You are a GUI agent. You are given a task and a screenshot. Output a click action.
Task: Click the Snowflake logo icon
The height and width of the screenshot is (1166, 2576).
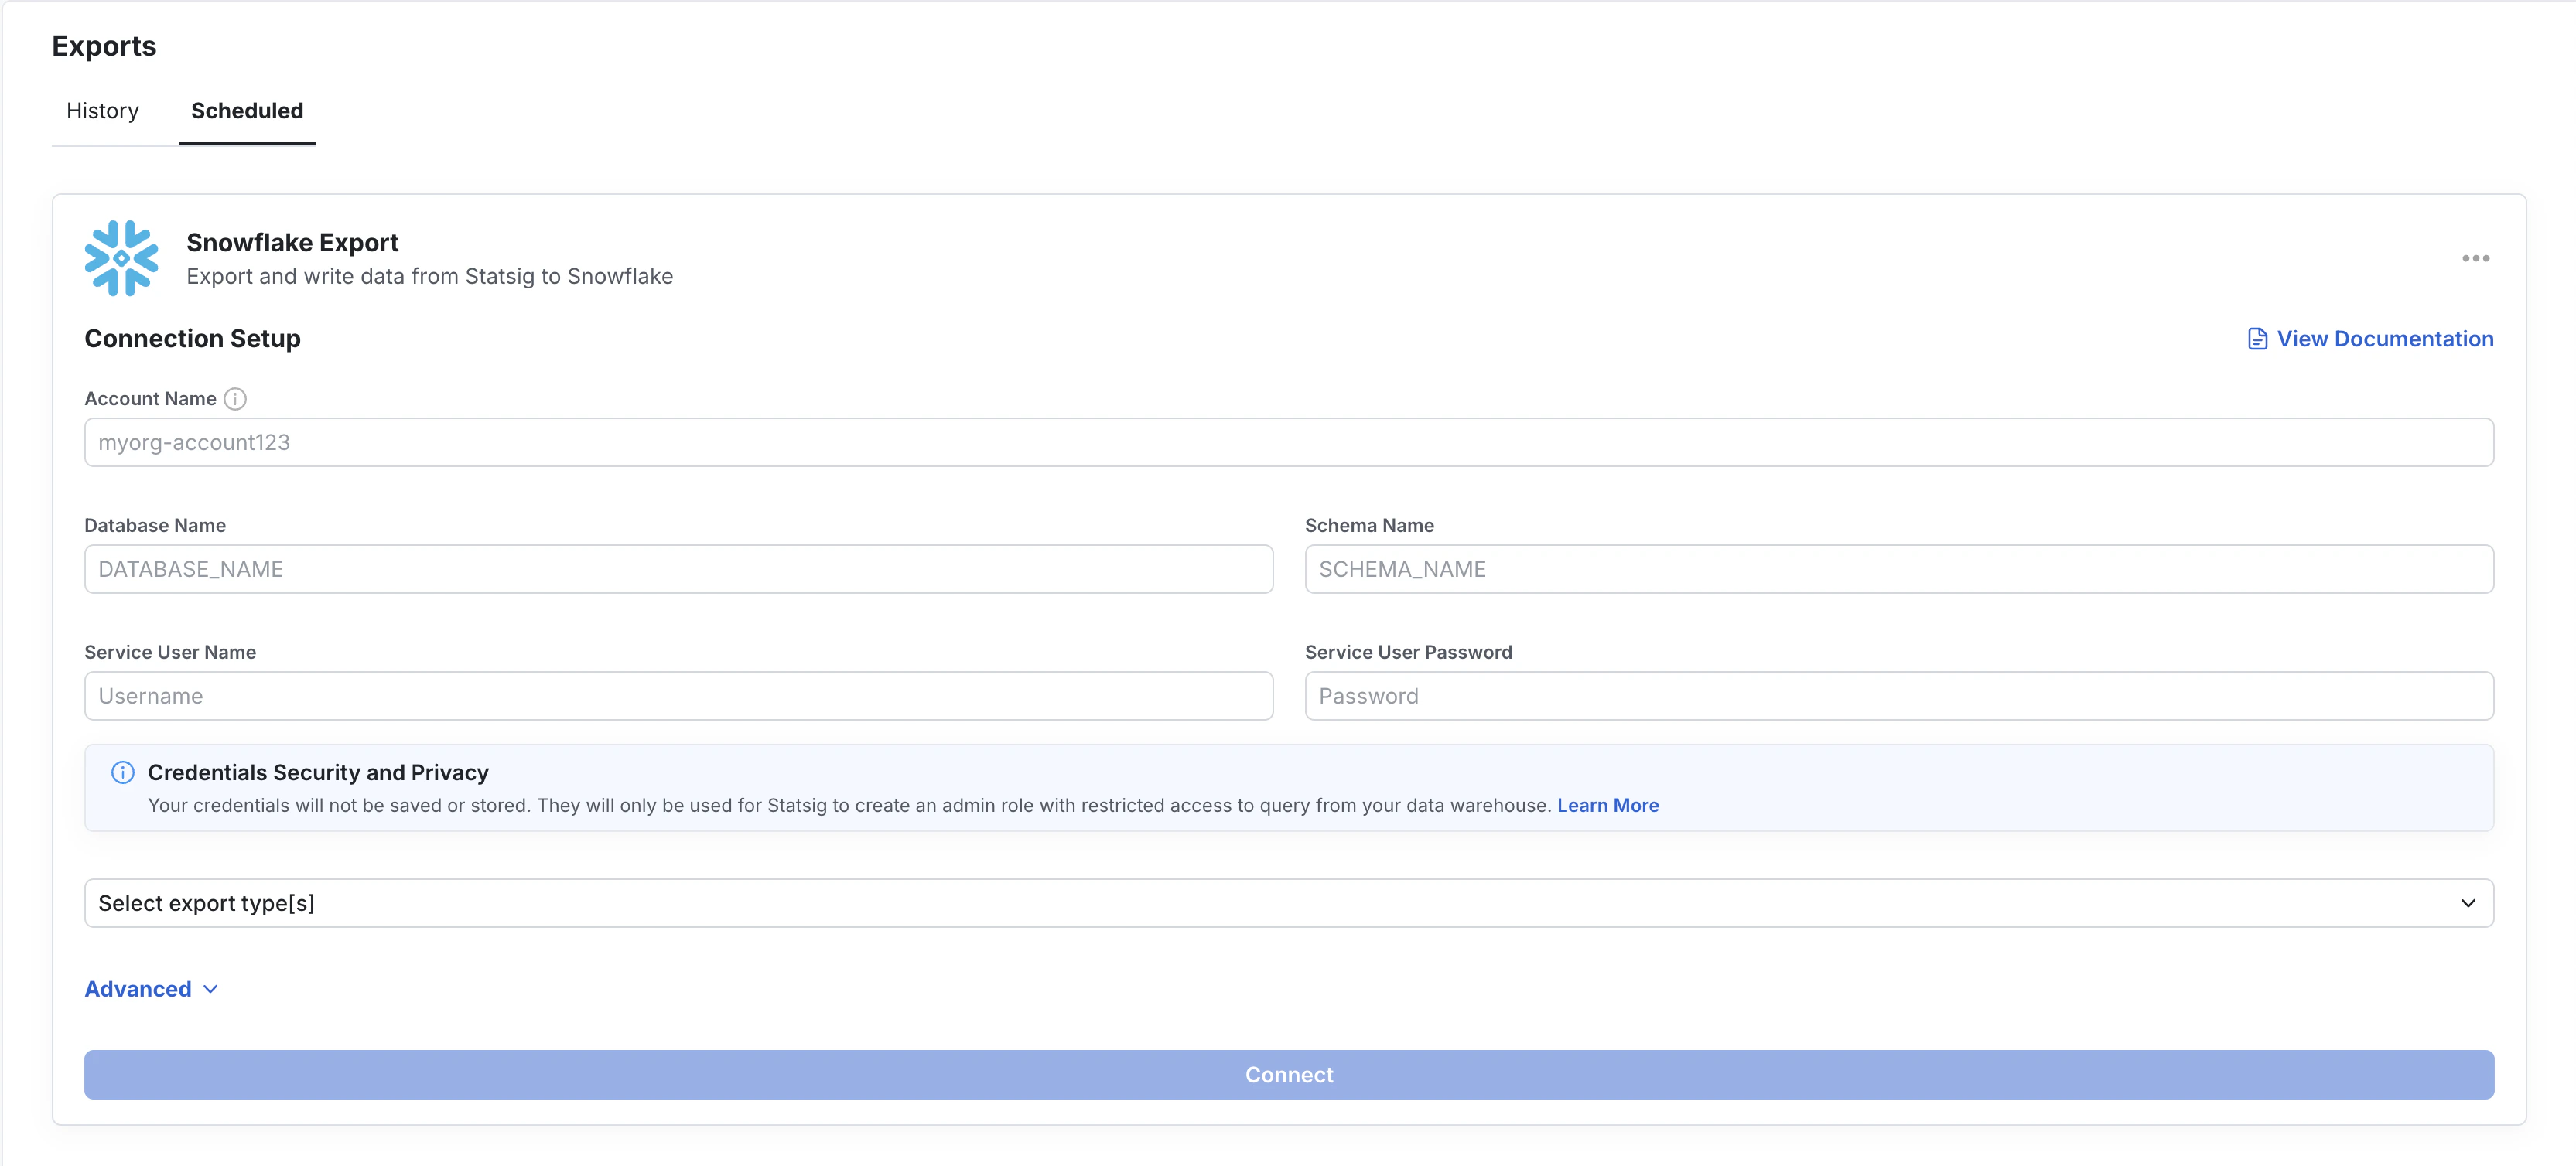(121, 257)
